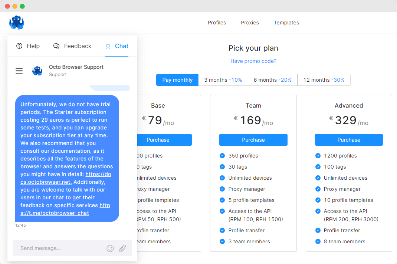Click the Send message input field
The height and width of the screenshot is (264, 397).
tap(59, 248)
